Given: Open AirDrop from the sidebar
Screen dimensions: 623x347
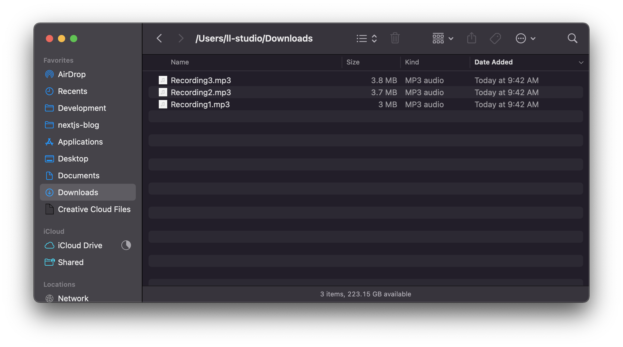Looking at the screenshot, I should (72, 74).
